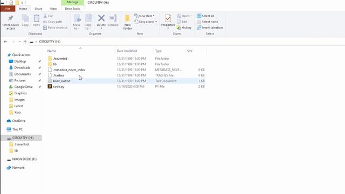Screen dimensions: 345x194
Task: Create a New folder from the ribbon
Action: click(127, 22)
